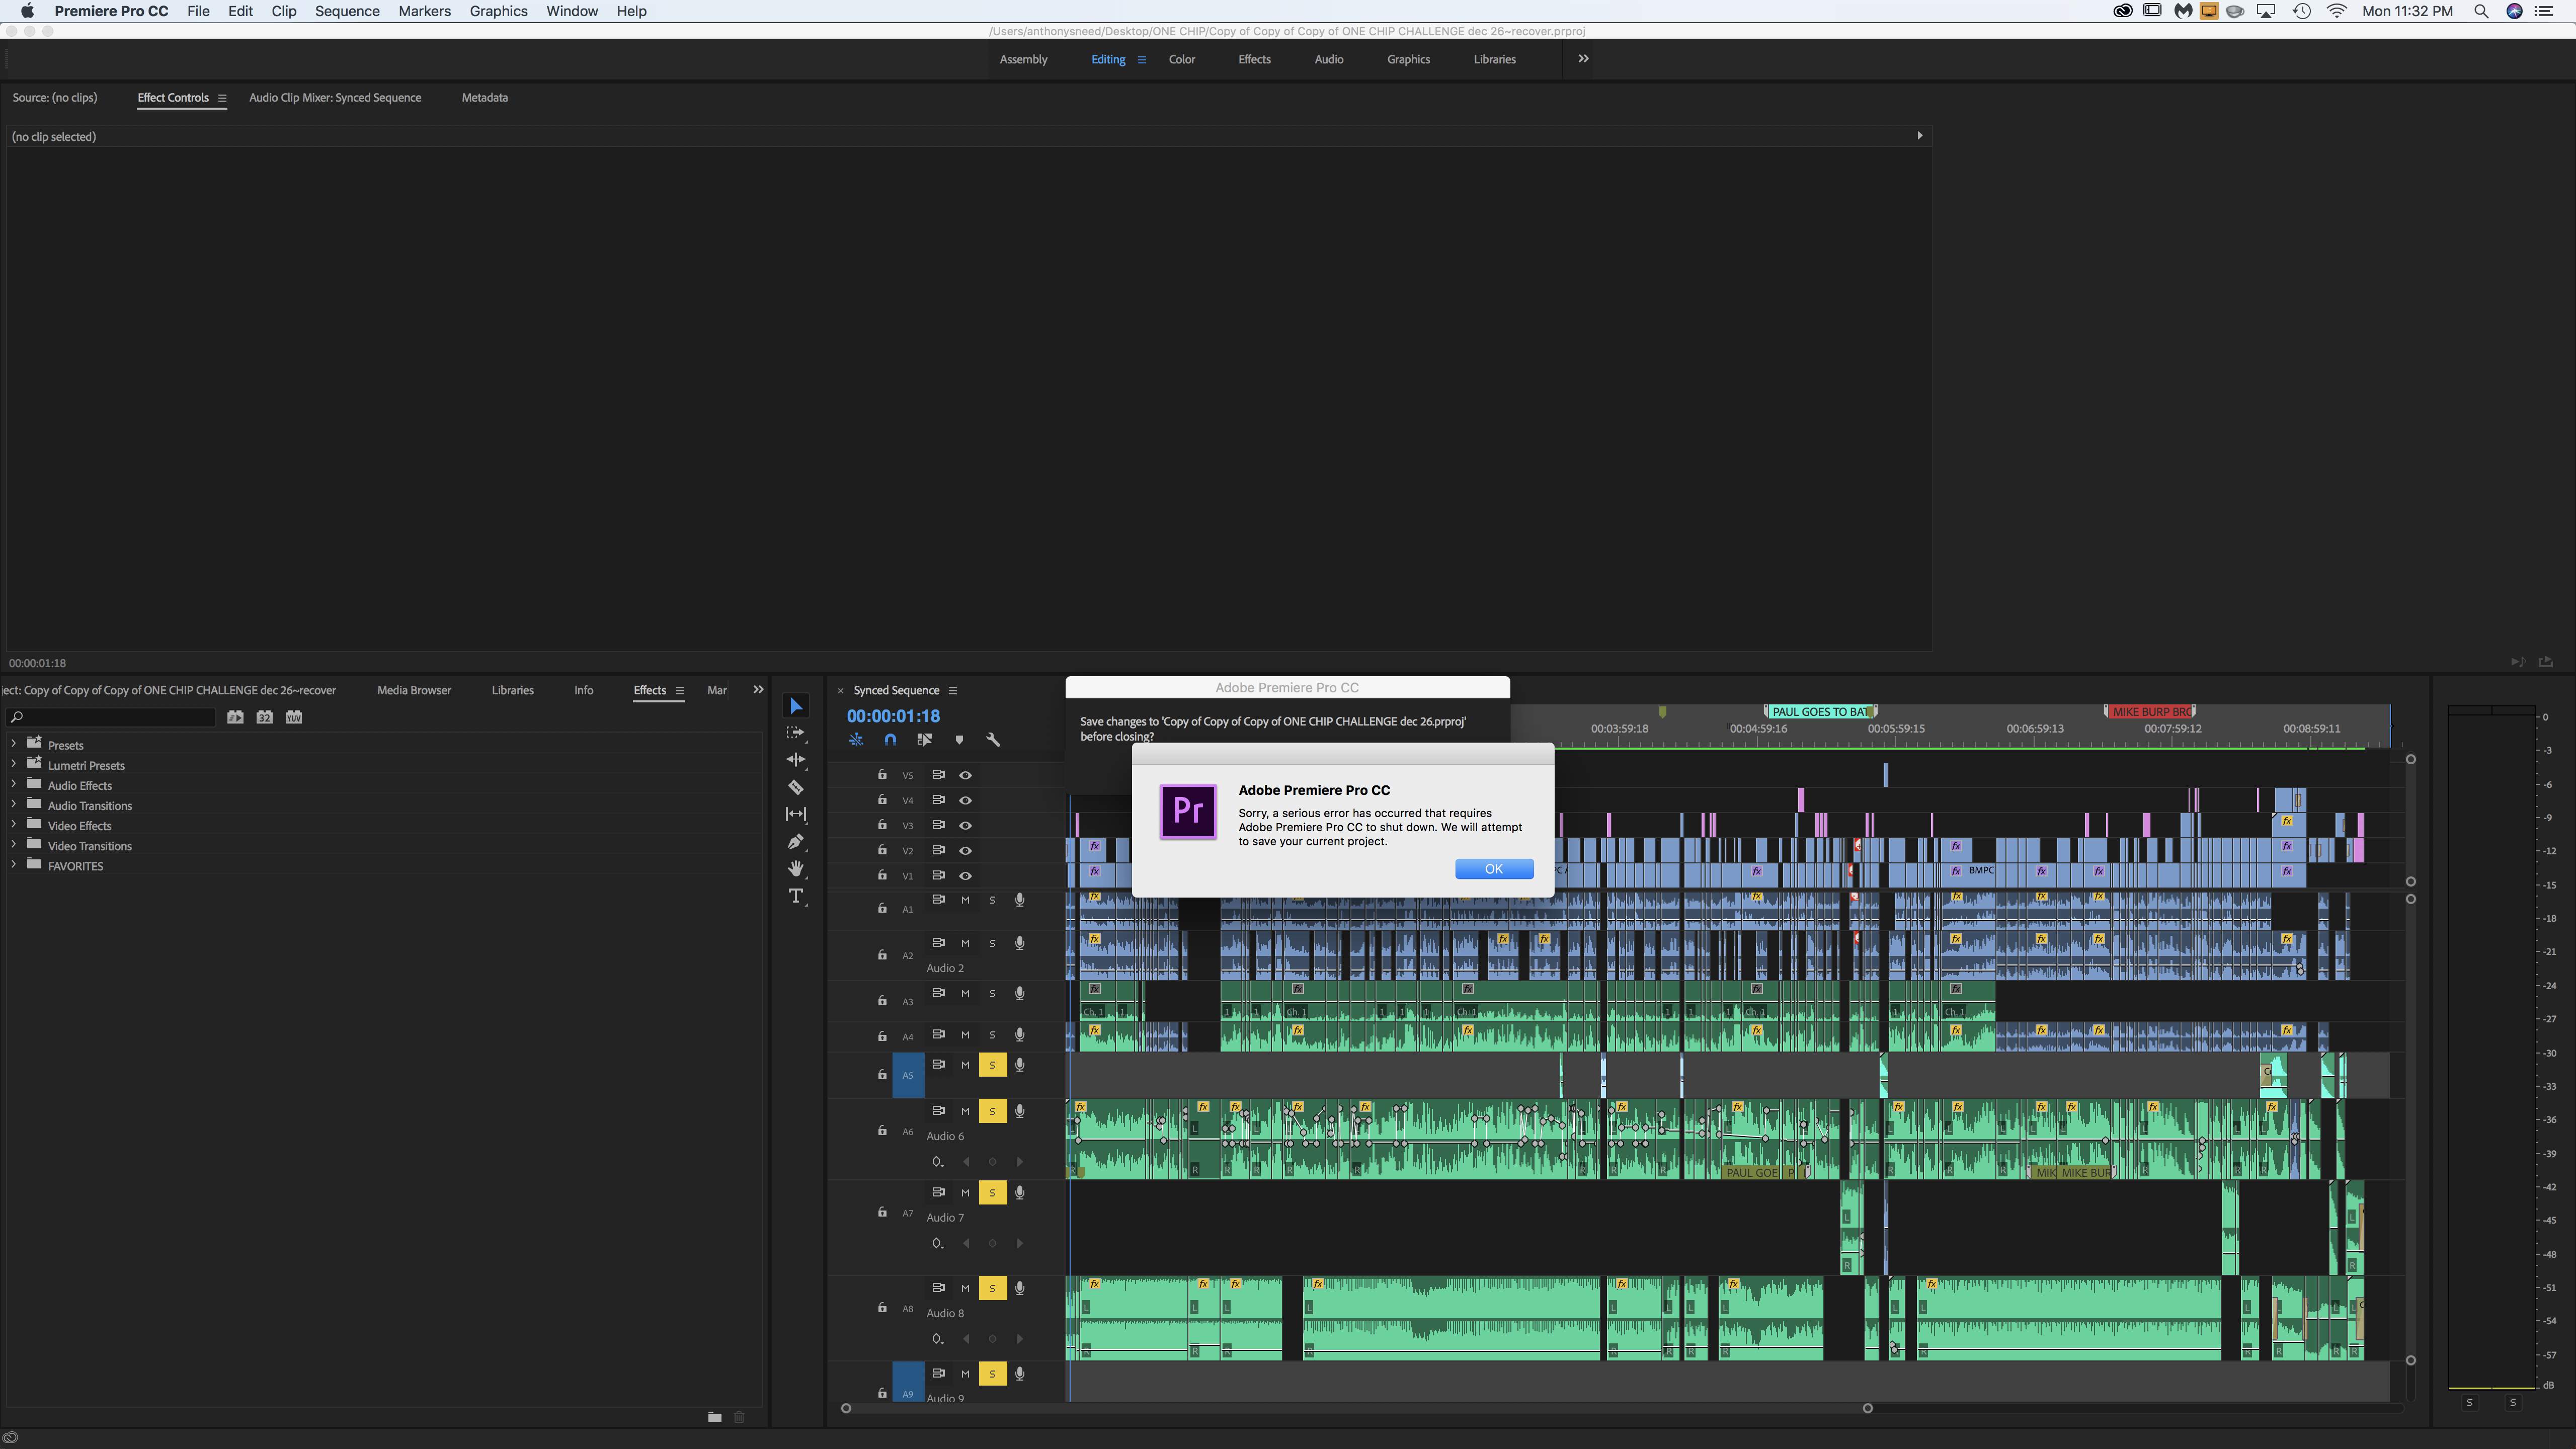The width and height of the screenshot is (2576, 1449).
Task: Hide V4 track output eye
Action: [965, 800]
